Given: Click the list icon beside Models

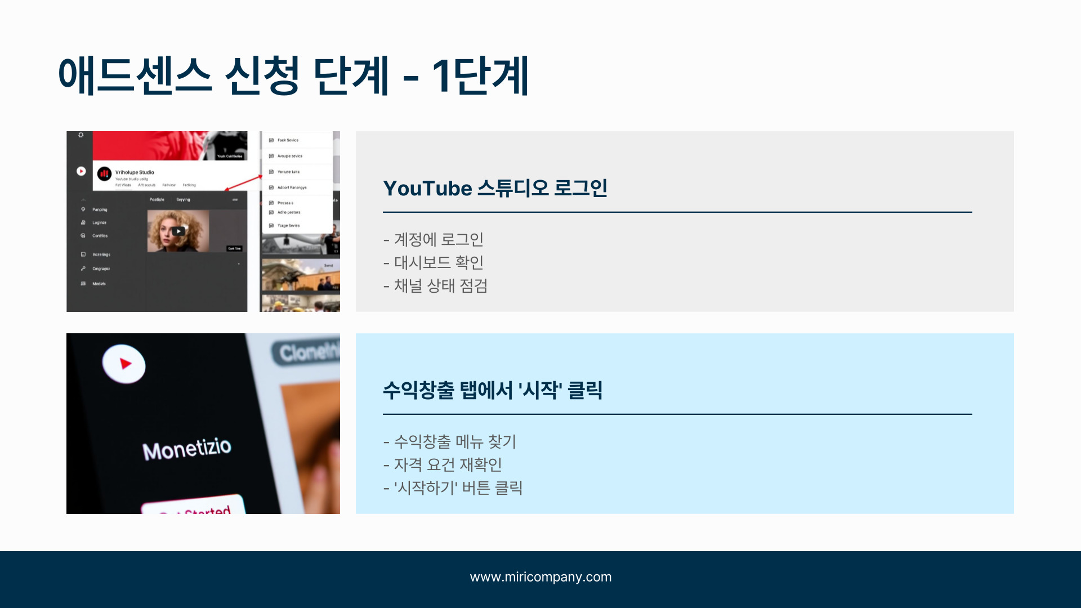Looking at the screenshot, I should tap(83, 284).
